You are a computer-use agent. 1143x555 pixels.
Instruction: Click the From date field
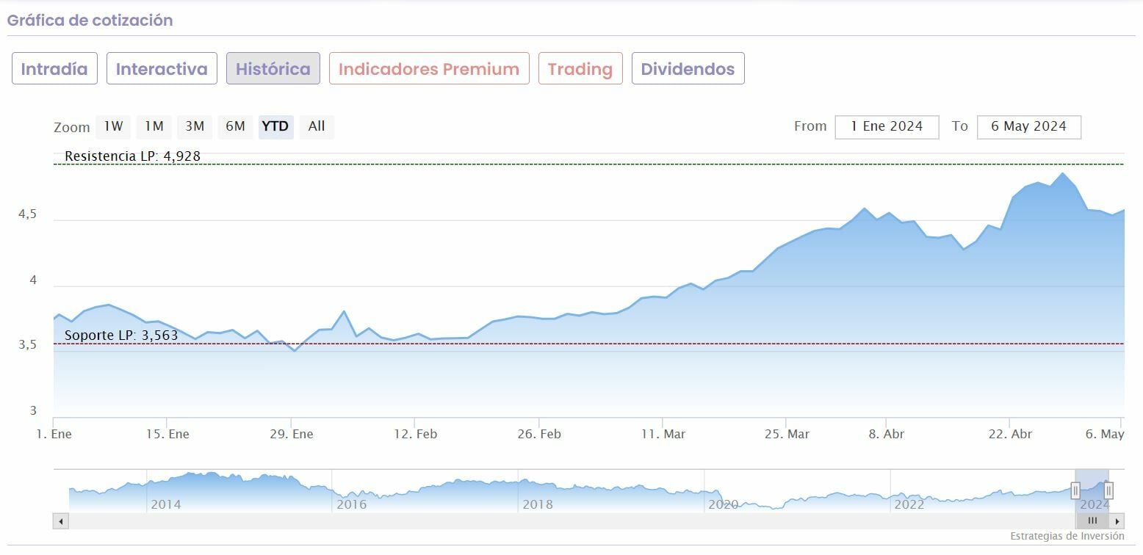(x=887, y=126)
